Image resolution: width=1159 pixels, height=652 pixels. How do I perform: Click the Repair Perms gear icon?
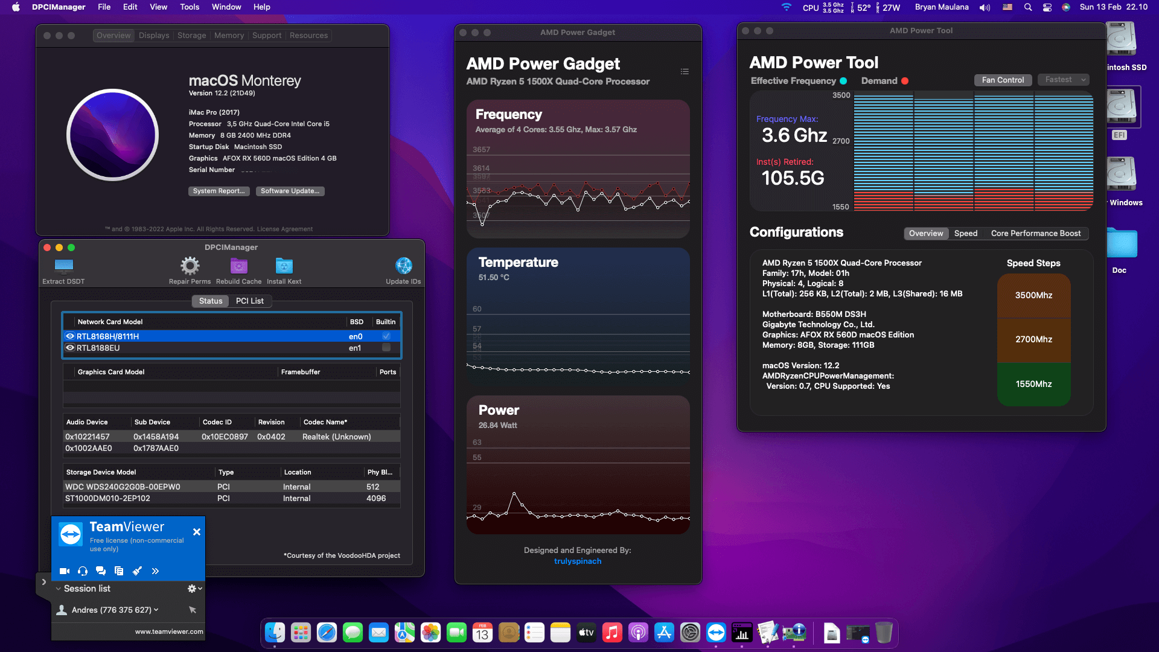[x=190, y=266]
